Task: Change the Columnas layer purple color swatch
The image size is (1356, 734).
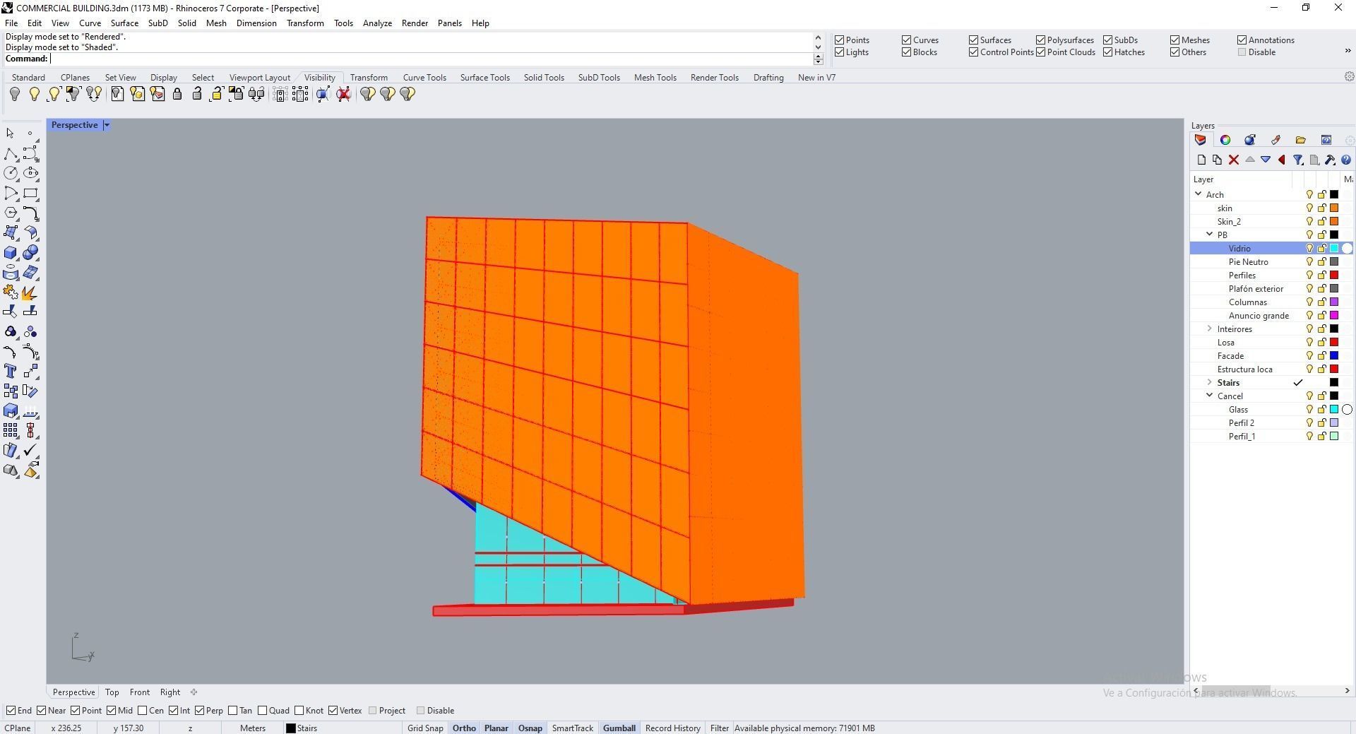Action: (x=1334, y=302)
